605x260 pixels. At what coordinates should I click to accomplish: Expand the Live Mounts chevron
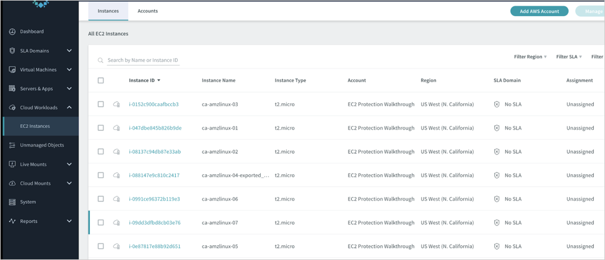[69, 165]
